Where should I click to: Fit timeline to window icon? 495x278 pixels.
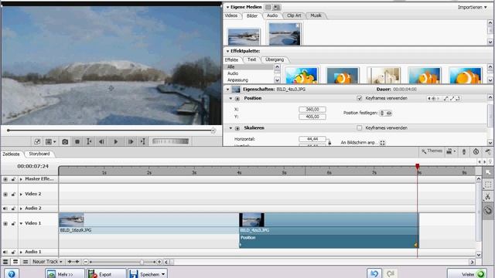pyautogui.click(x=73, y=262)
